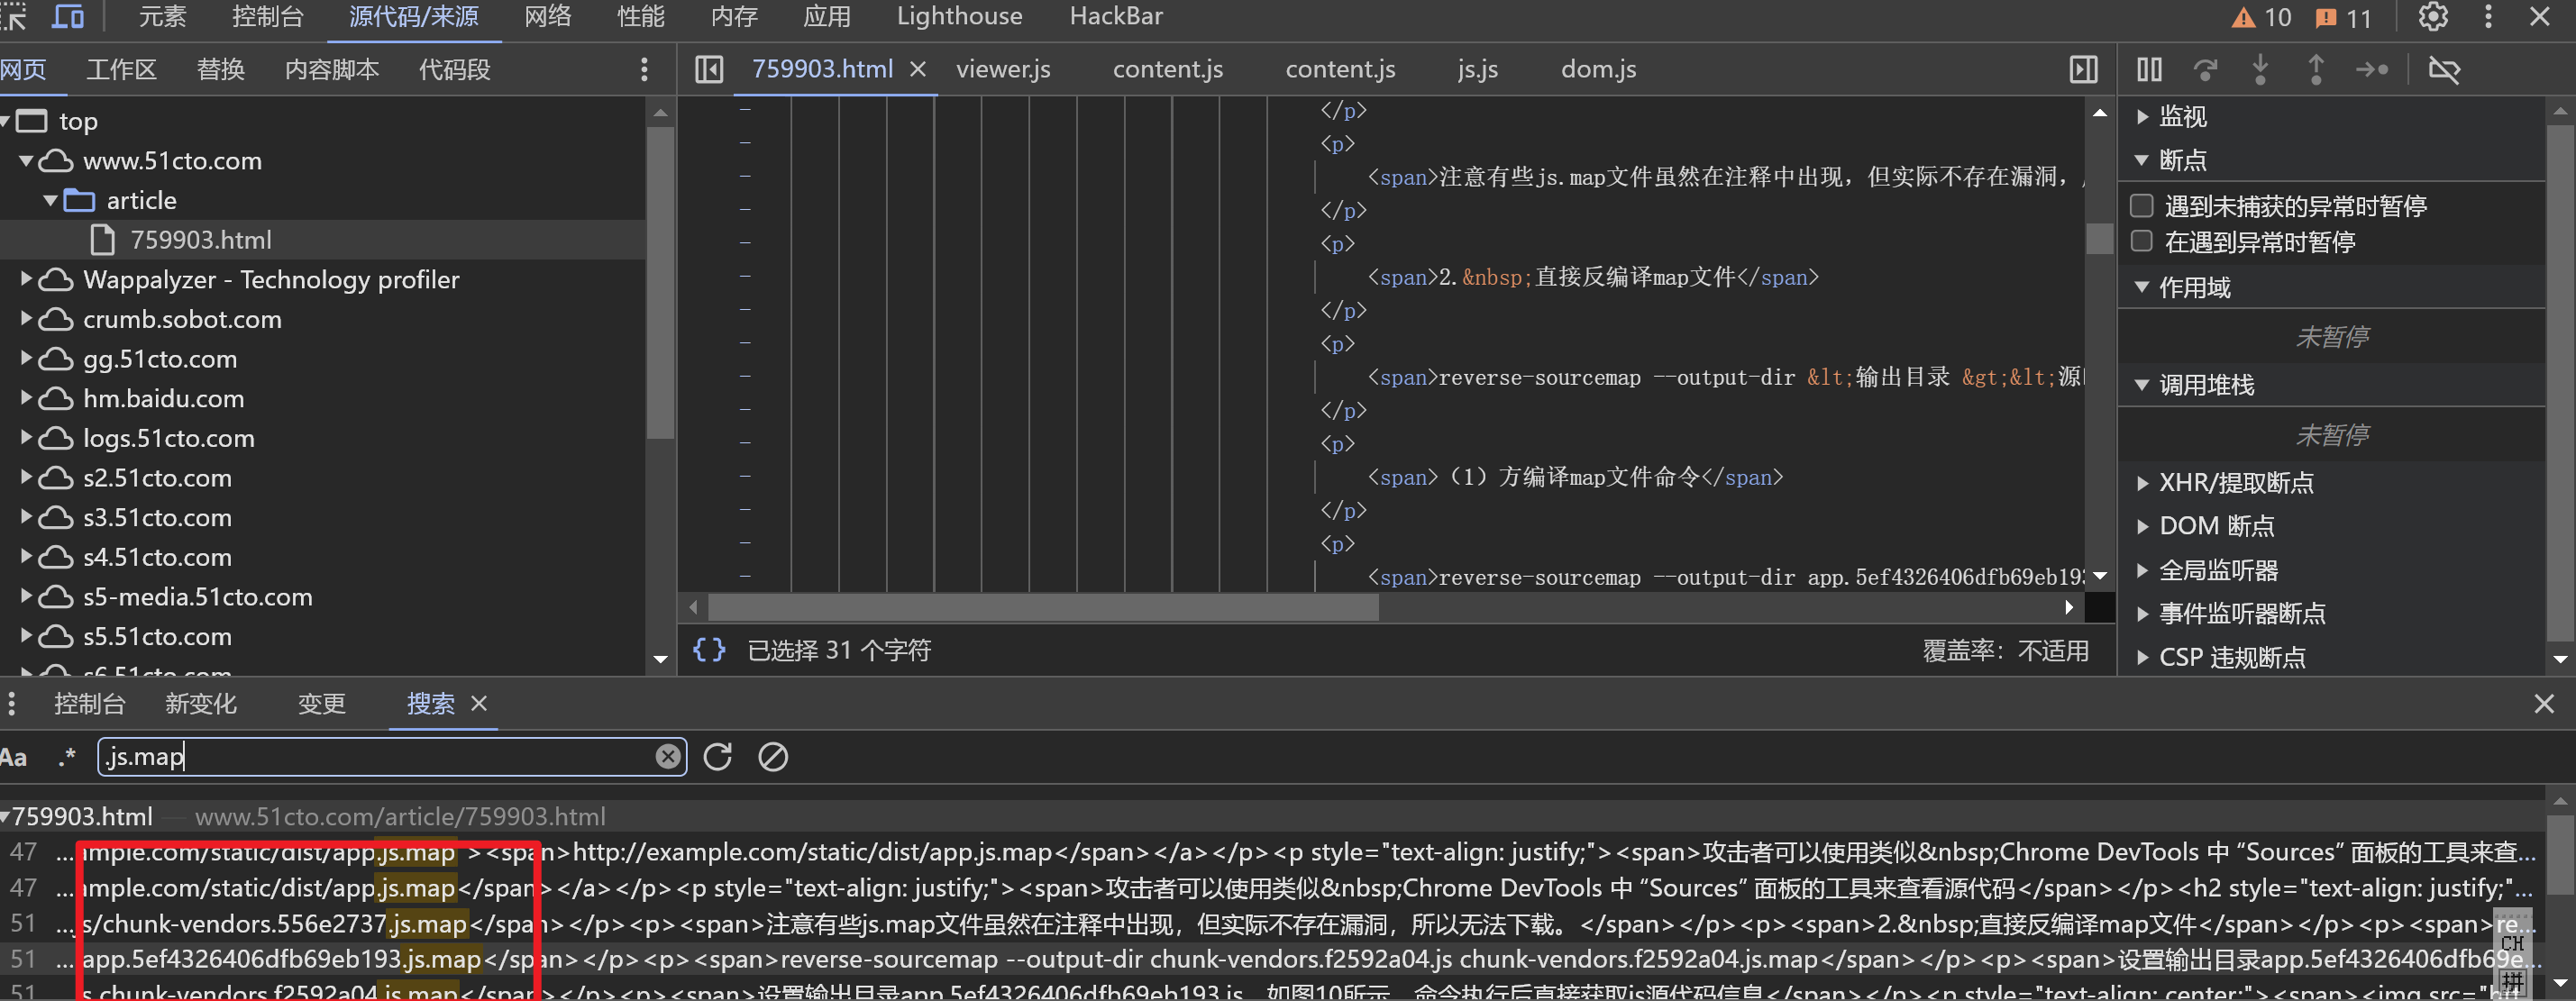
Task: Enable 在遇到异常时暂停 checkbox
Action: 2142,241
